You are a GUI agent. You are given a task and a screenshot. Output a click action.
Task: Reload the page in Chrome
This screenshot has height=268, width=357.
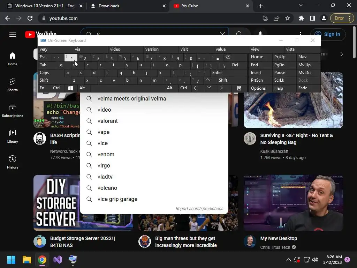(x=30, y=18)
